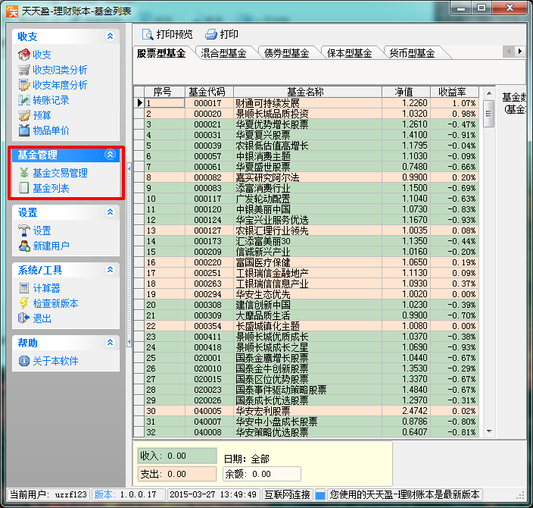Screen dimensions: 533x508
Task: Click the 计算器 calculator icon
Action: [23, 288]
